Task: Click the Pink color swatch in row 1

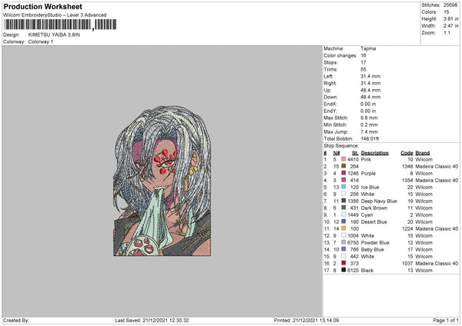Action: tap(343, 159)
